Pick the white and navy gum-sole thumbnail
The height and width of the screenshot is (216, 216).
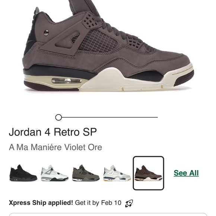[x=117, y=173]
